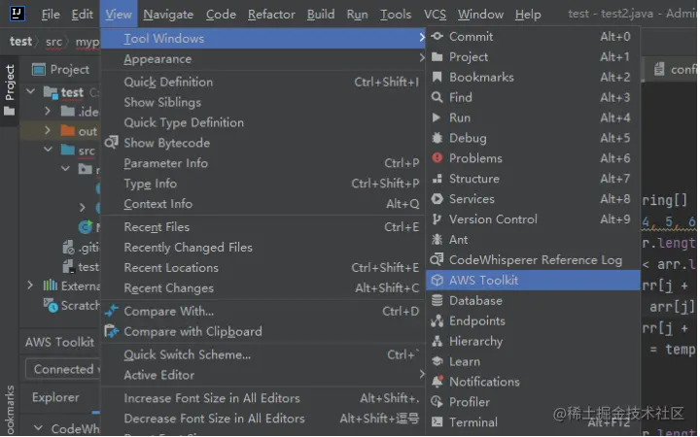Click the Project view header label
The height and width of the screenshot is (437, 700).
coord(70,70)
